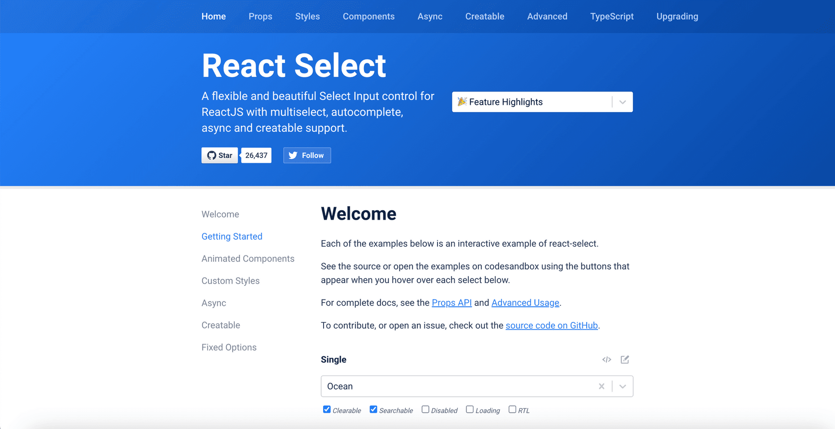Clear the Ocean selection with the X icon
This screenshot has height=429, width=835.
(x=601, y=386)
